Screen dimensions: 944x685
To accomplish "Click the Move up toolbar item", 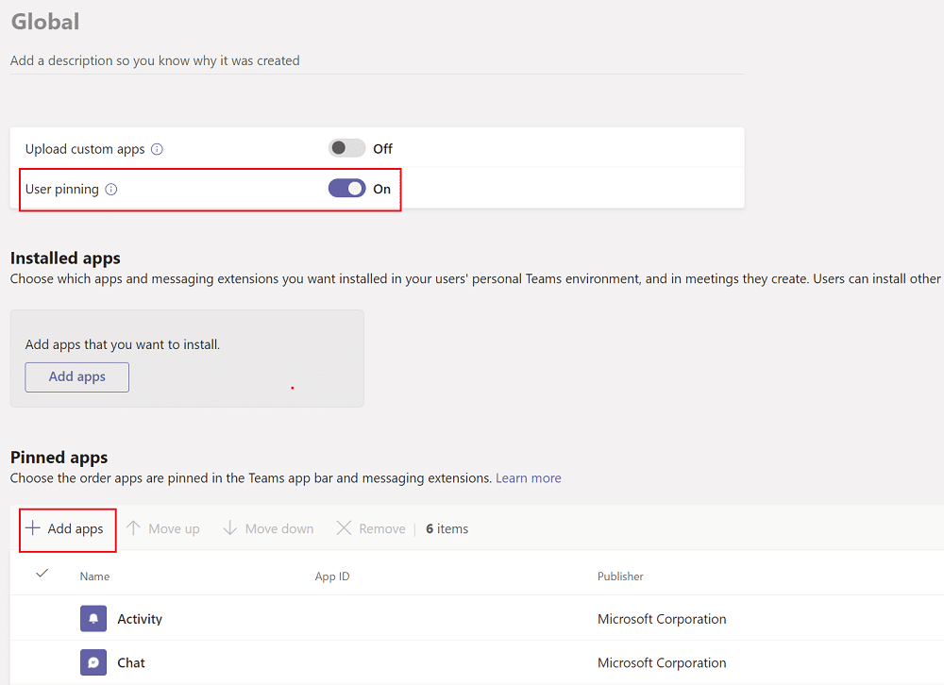I will click(x=162, y=528).
